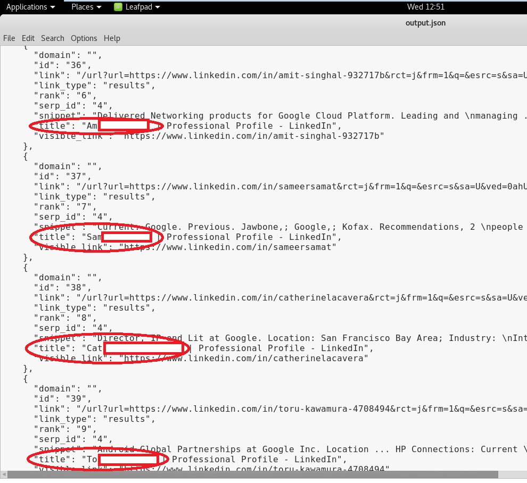The height and width of the screenshot is (483, 527).
Task: Open the File menu
Action: [x=9, y=38]
